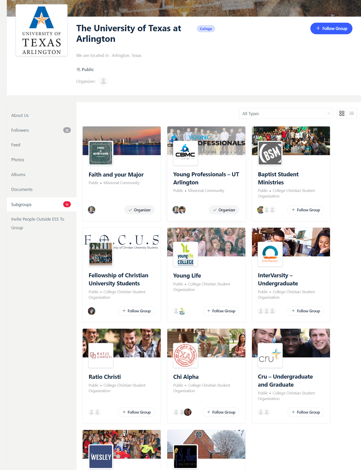
Task: Follow the Young Life group
Action: click(x=221, y=311)
